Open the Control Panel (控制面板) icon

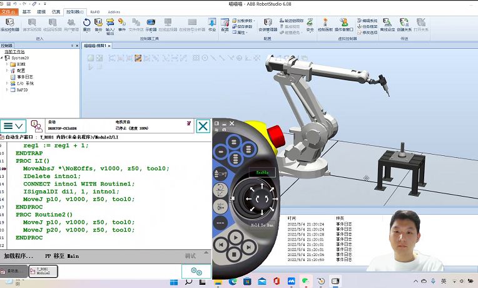325,24
